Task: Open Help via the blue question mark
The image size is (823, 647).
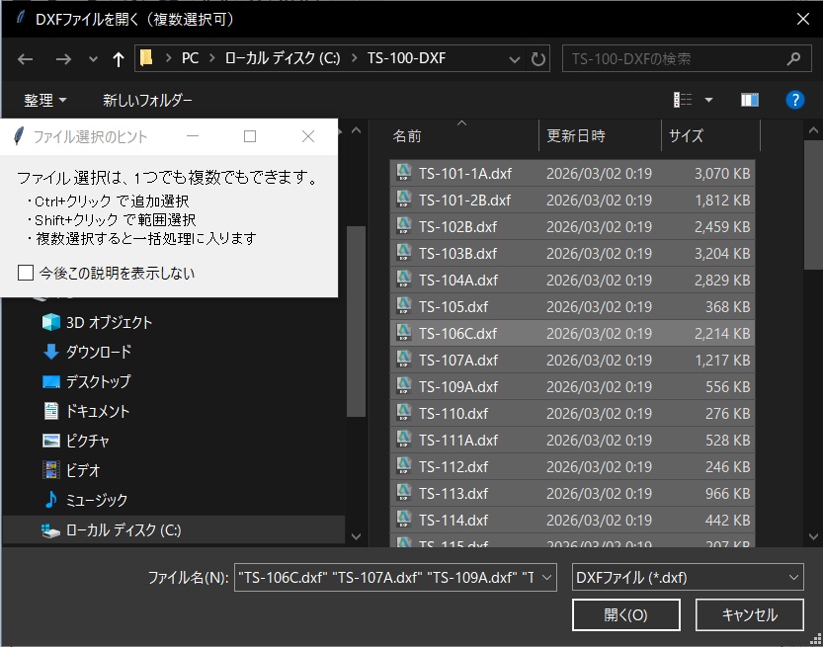Action: 795,100
